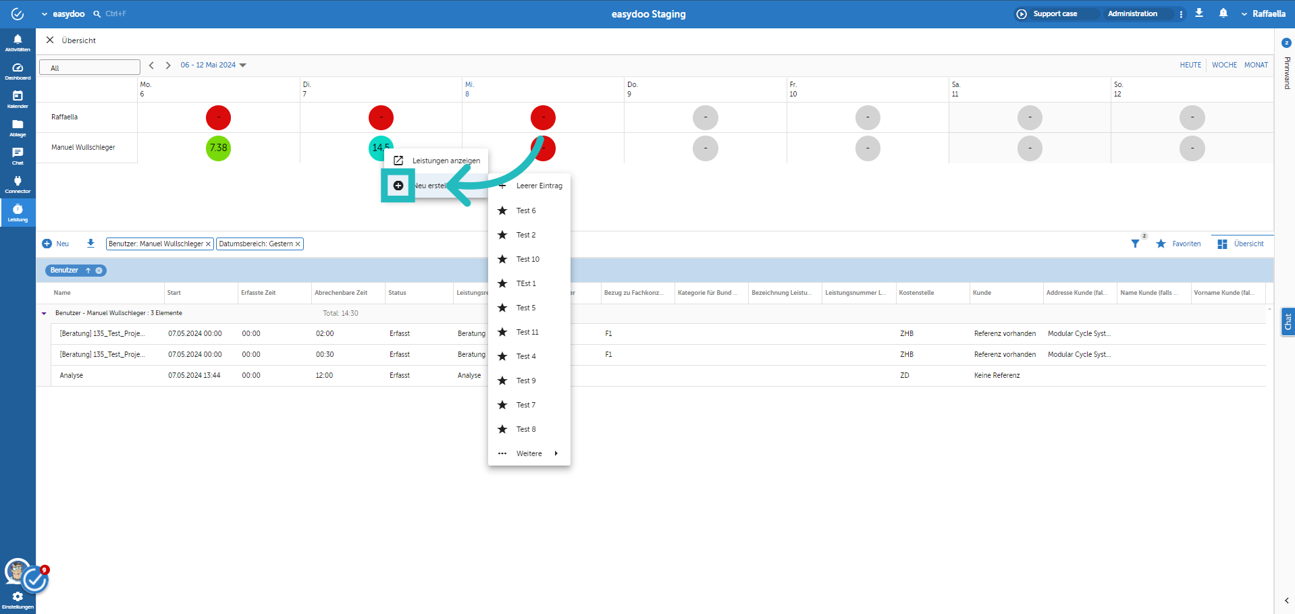This screenshot has width=1295, height=614.
Task: Click the Neu plus button
Action: tap(55, 244)
